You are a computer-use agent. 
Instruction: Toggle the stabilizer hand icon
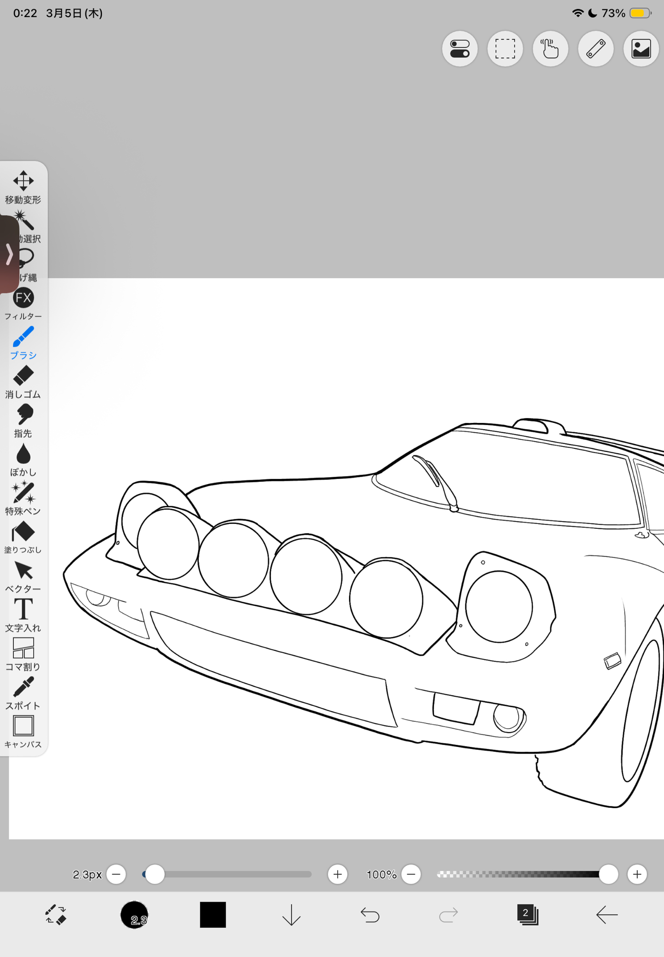[x=550, y=49]
